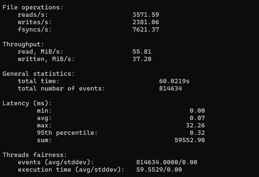
Task: Click the writes value 2381.06
Action: click(146, 22)
